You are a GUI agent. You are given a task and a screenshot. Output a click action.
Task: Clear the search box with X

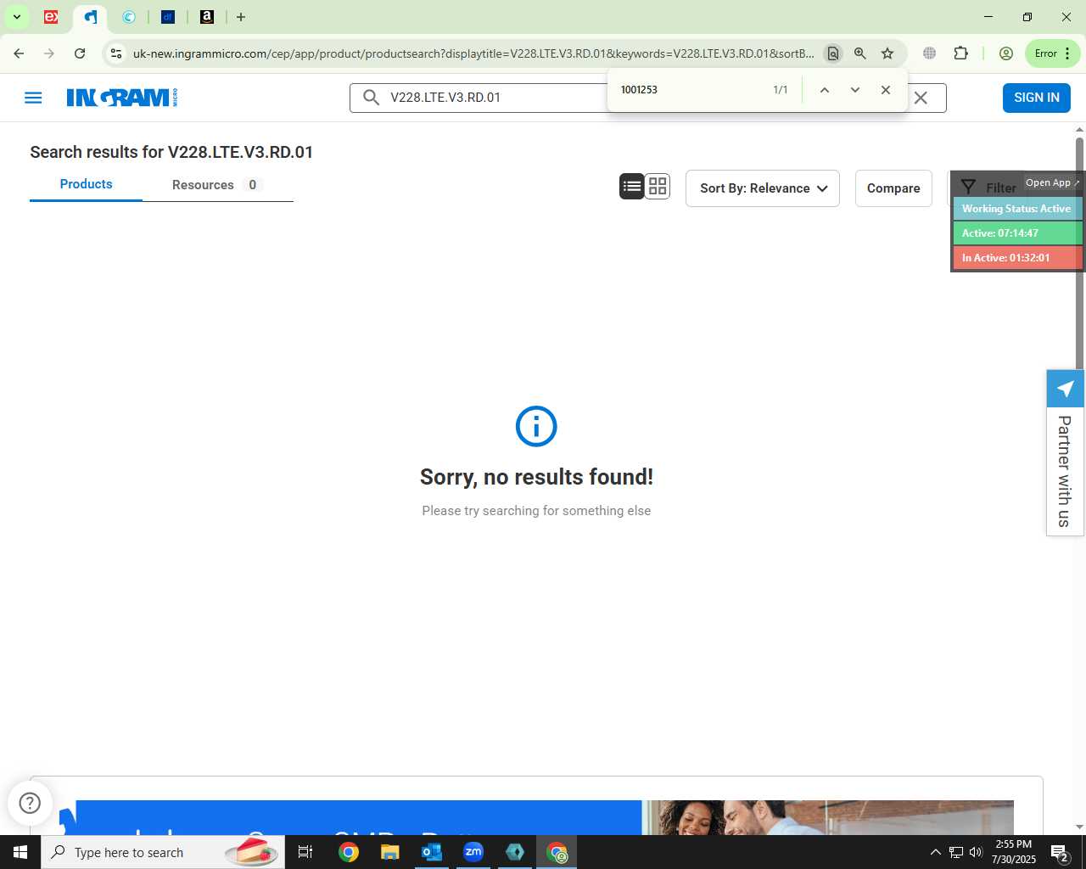click(x=921, y=98)
